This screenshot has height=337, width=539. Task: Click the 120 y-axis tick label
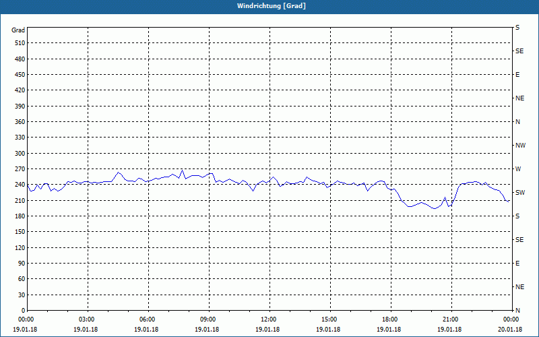[x=20, y=247]
